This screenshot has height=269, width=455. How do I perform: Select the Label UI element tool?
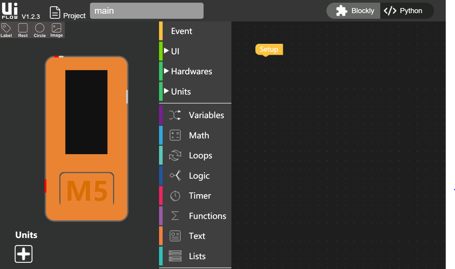click(x=6, y=30)
